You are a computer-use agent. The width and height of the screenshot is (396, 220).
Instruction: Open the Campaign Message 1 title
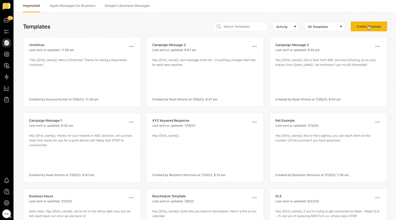(45, 121)
